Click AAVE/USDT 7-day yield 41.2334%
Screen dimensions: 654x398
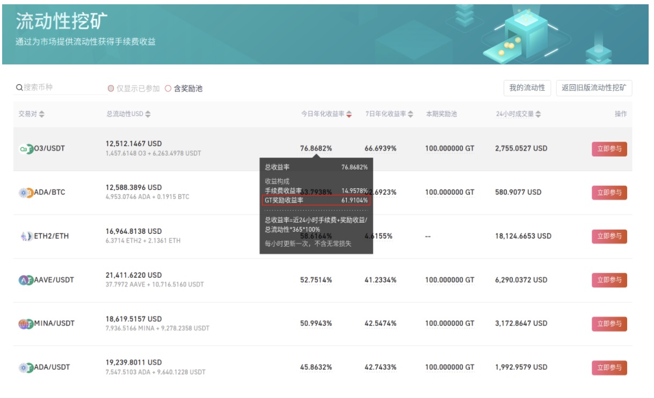[x=381, y=280]
